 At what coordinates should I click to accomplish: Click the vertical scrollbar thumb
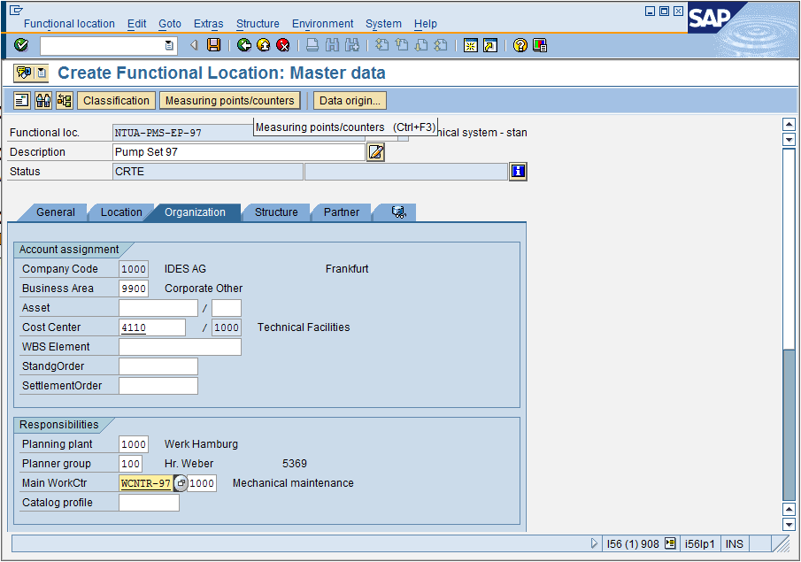789,424
